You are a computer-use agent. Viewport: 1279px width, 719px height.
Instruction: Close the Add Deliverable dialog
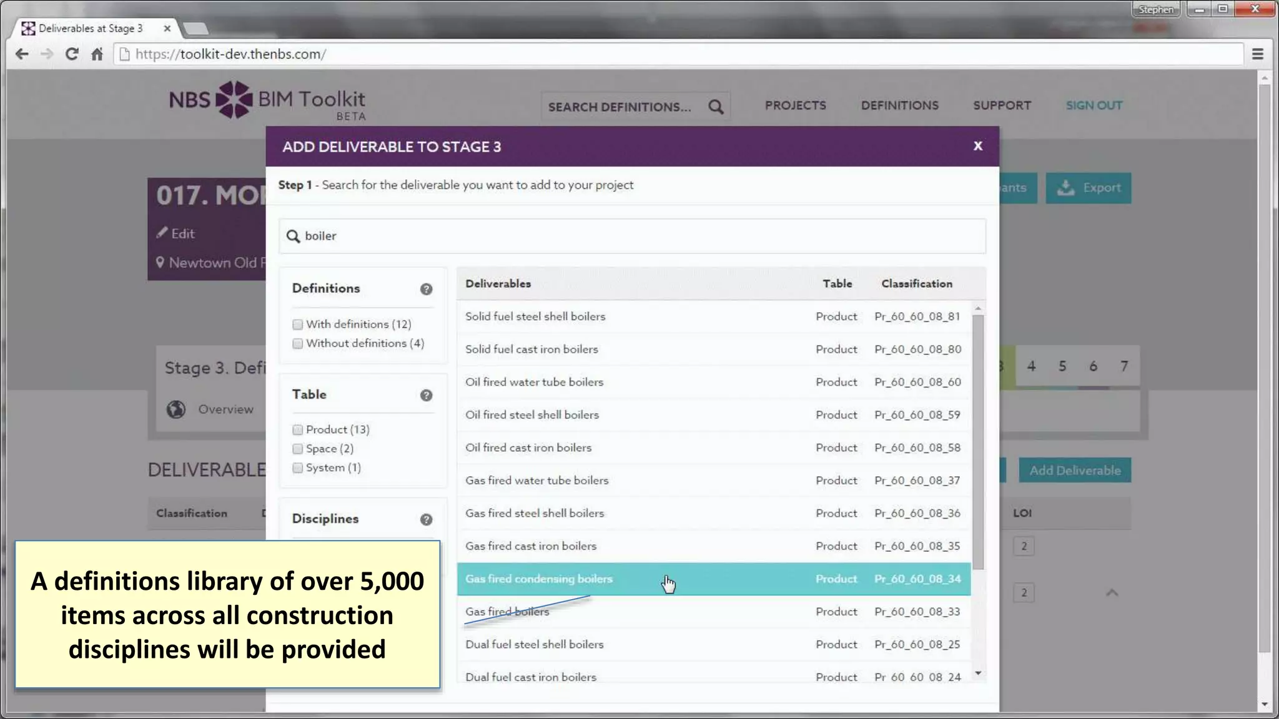978,146
